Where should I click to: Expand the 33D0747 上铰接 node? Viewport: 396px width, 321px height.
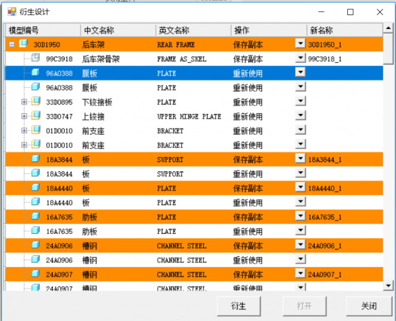24,116
